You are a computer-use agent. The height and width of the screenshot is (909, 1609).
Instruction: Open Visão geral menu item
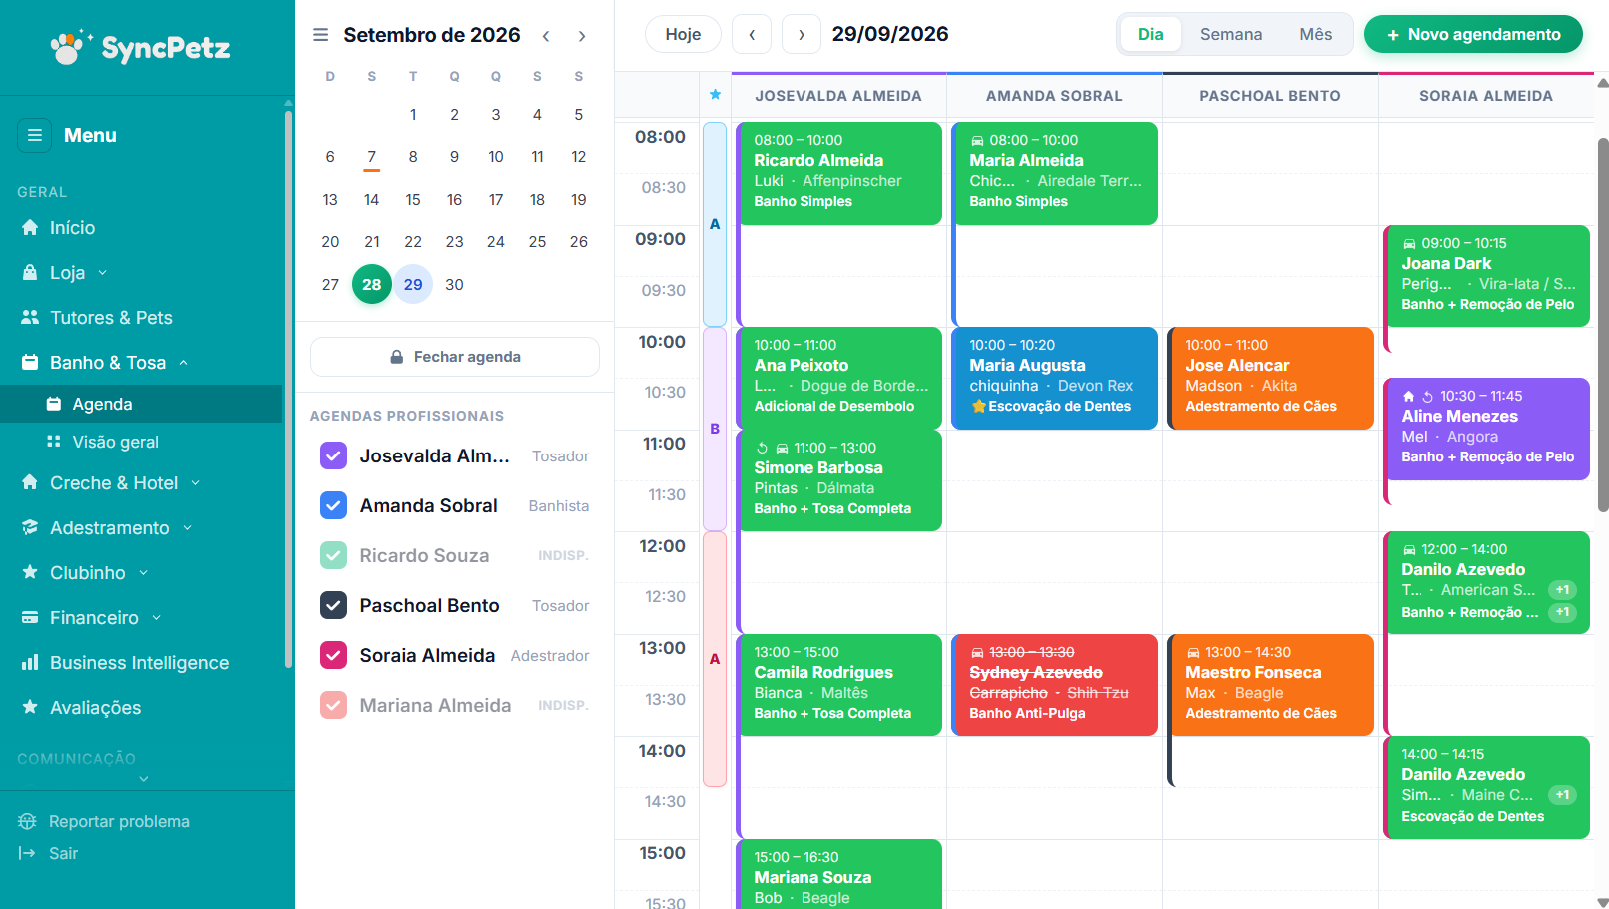tap(141, 442)
